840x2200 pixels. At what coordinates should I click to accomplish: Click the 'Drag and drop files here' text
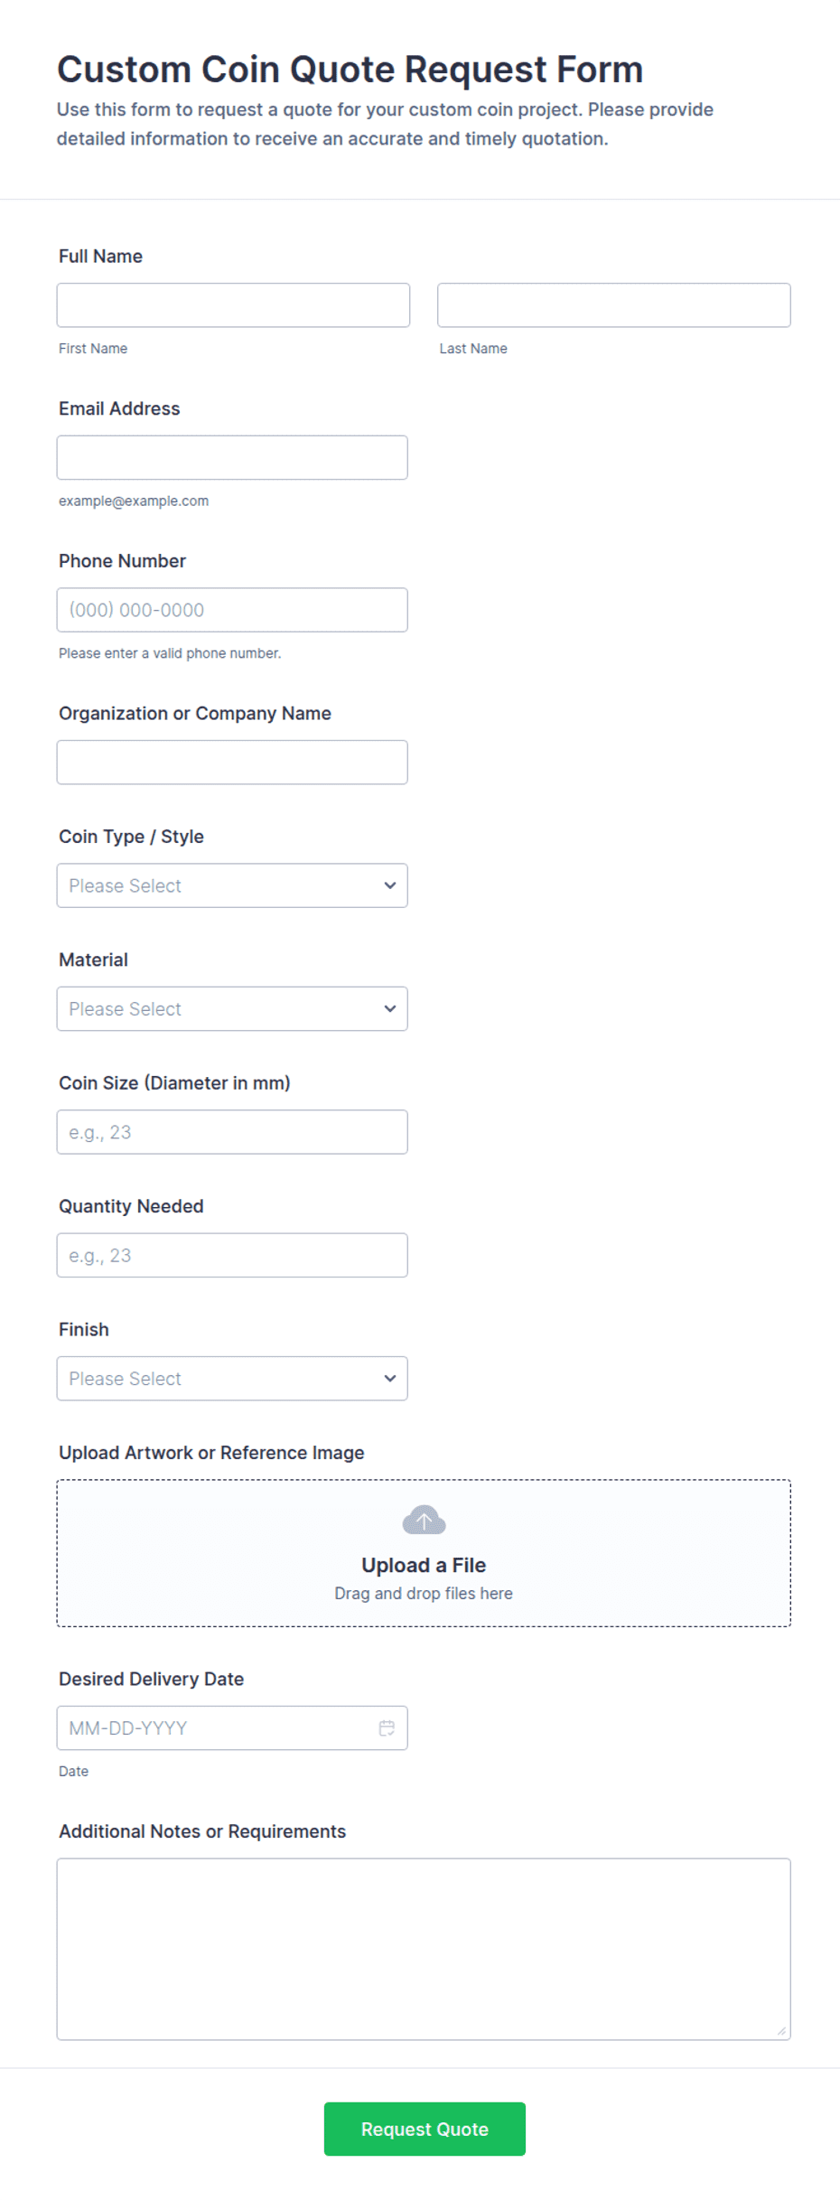point(424,1593)
